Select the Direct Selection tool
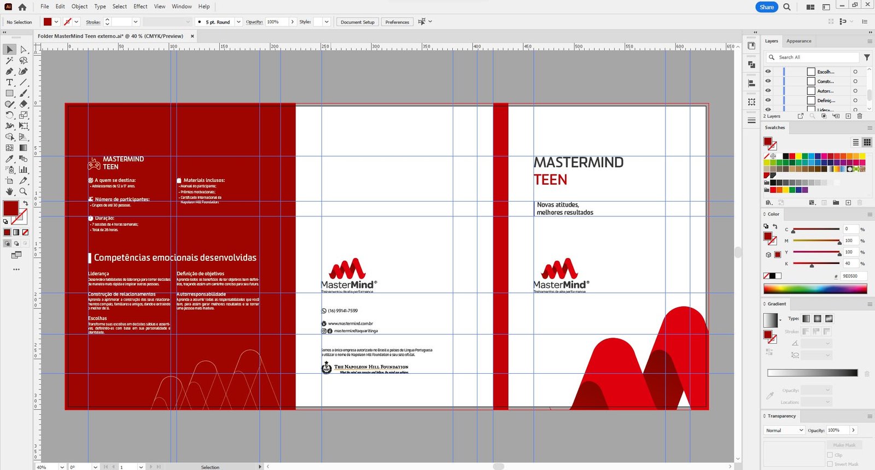875x470 pixels. (23, 50)
